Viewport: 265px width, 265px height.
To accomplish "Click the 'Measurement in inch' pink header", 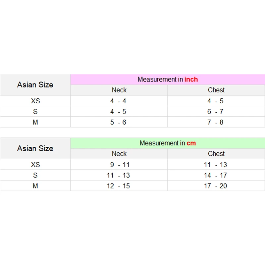I will tap(168, 79).
